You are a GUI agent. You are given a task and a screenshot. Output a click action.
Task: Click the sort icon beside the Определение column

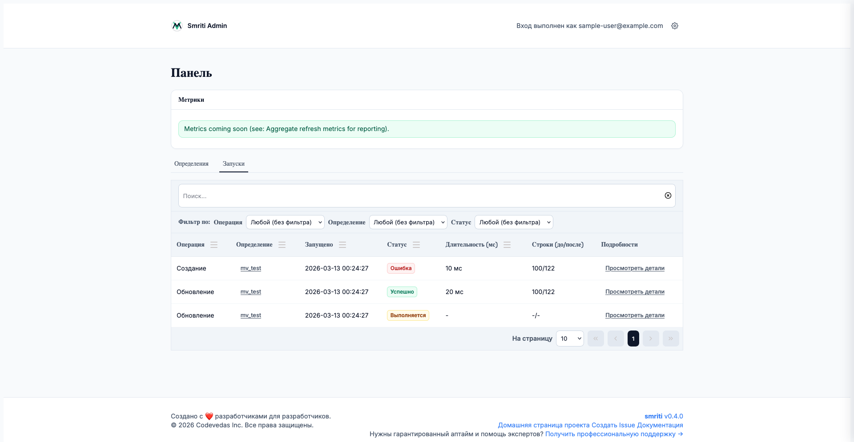click(282, 245)
